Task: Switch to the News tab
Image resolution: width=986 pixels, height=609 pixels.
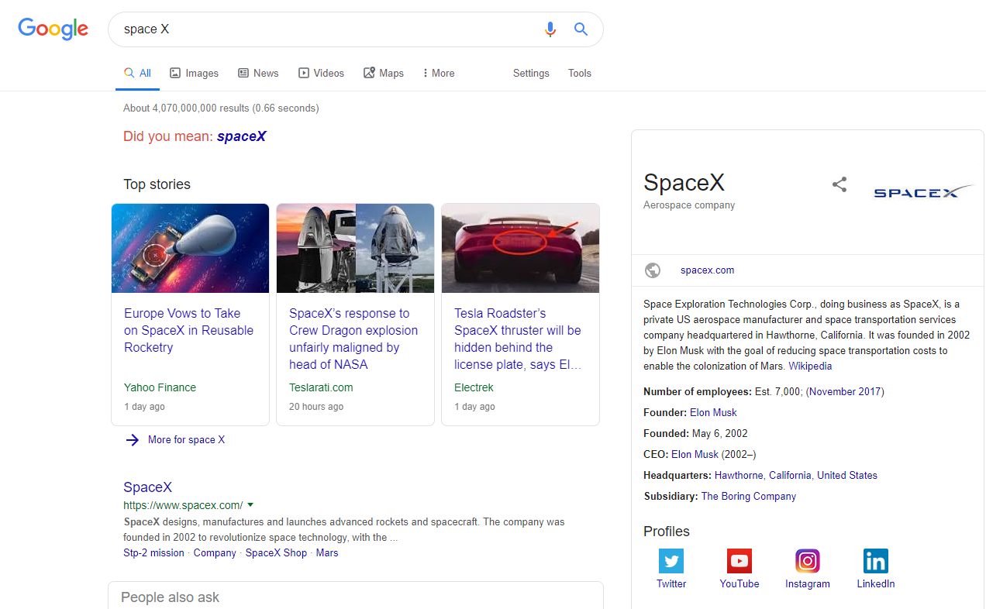Action: point(258,73)
